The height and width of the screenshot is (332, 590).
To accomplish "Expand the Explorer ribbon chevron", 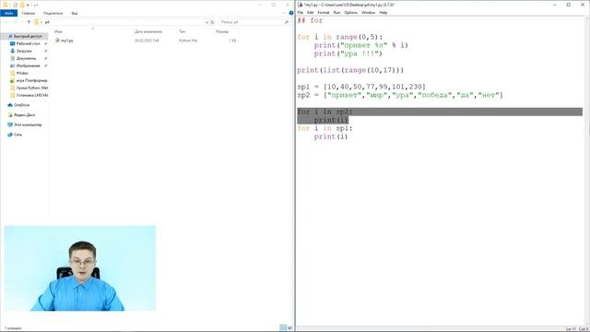I will (285, 13).
